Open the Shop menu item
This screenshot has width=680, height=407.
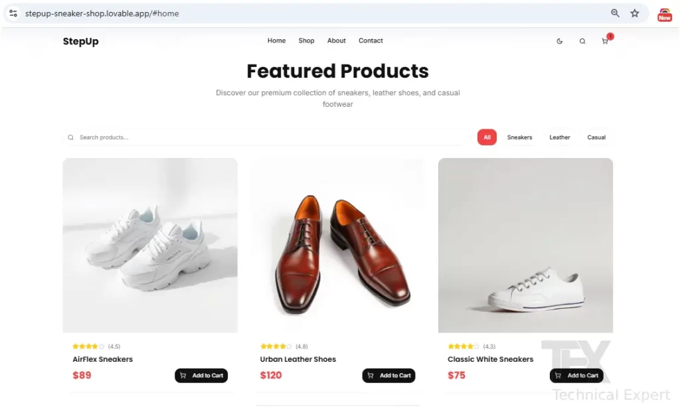pos(306,41)
